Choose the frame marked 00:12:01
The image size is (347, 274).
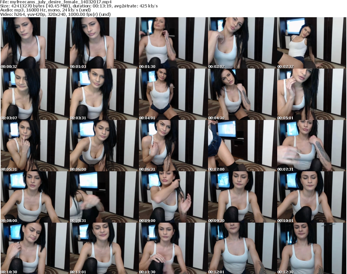(x=242, y=248)
